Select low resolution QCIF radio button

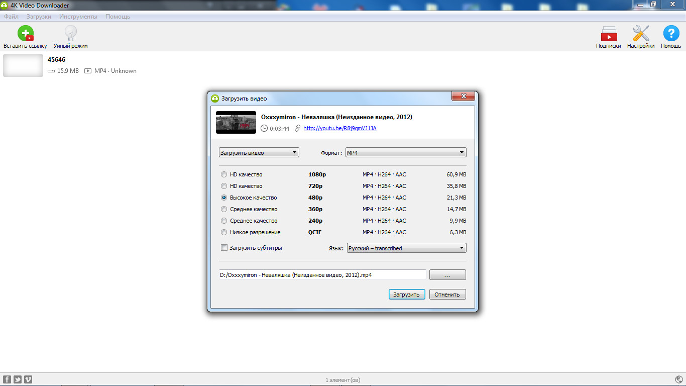[x=224, y=232]
